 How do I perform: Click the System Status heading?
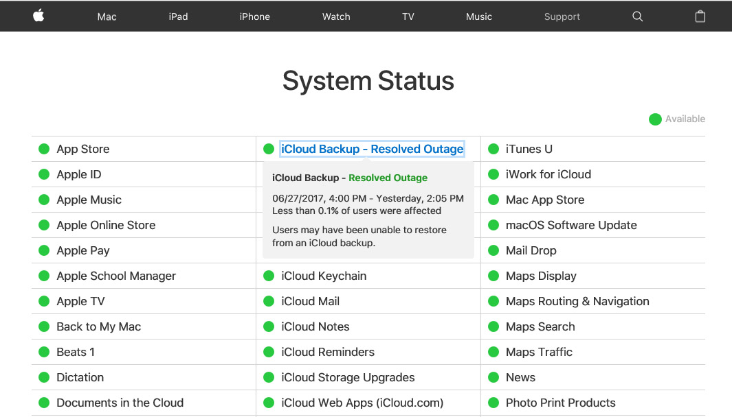[x=368, y=81]
